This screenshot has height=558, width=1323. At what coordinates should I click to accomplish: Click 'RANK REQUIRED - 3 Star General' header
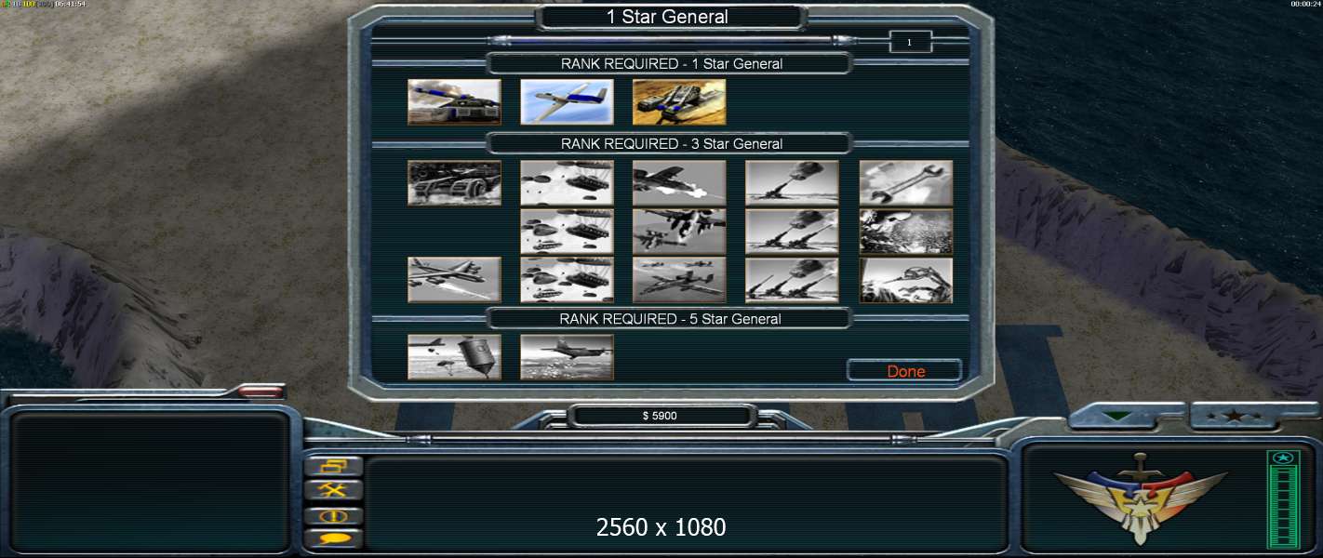click(x=671, y=144)
